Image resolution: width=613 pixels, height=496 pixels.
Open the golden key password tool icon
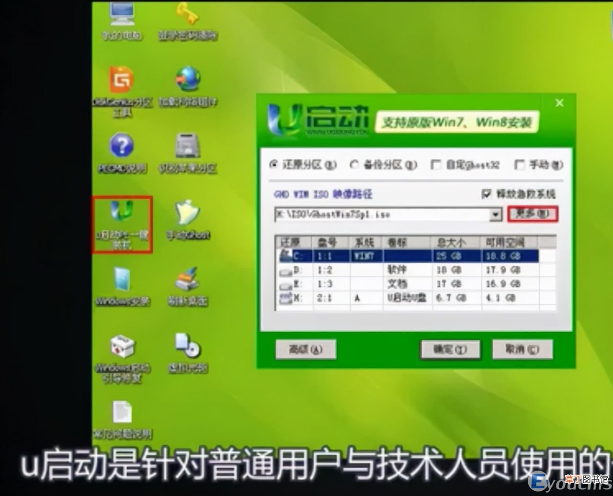coord(187,21)
